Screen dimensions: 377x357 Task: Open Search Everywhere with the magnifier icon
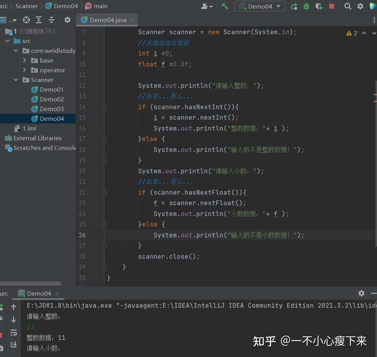point(348,6)
